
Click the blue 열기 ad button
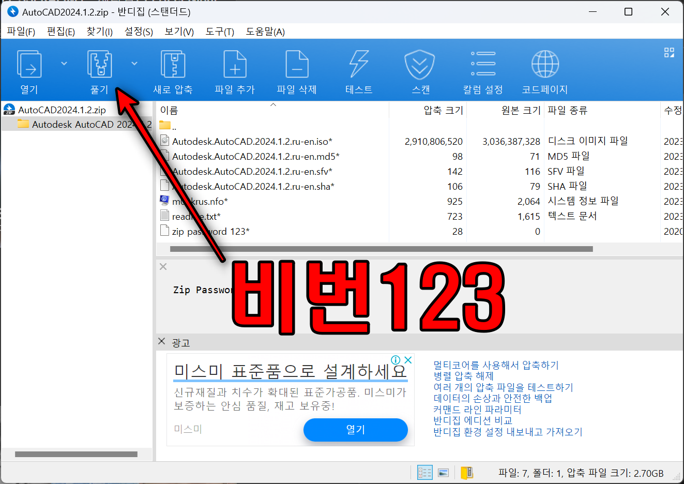click(x=356, y=430)
